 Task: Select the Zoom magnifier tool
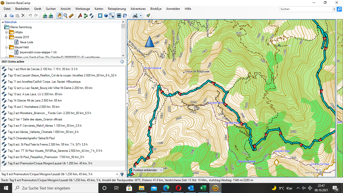(x=65, y=16)
